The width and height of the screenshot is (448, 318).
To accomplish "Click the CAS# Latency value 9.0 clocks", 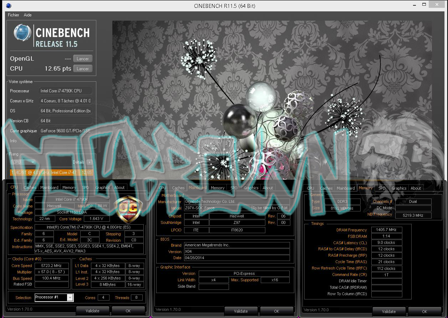I will pyautogui.click(x=387, y=243).
